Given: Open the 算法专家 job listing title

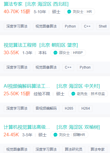Looking at the screenshot, I should click(13, 4).
